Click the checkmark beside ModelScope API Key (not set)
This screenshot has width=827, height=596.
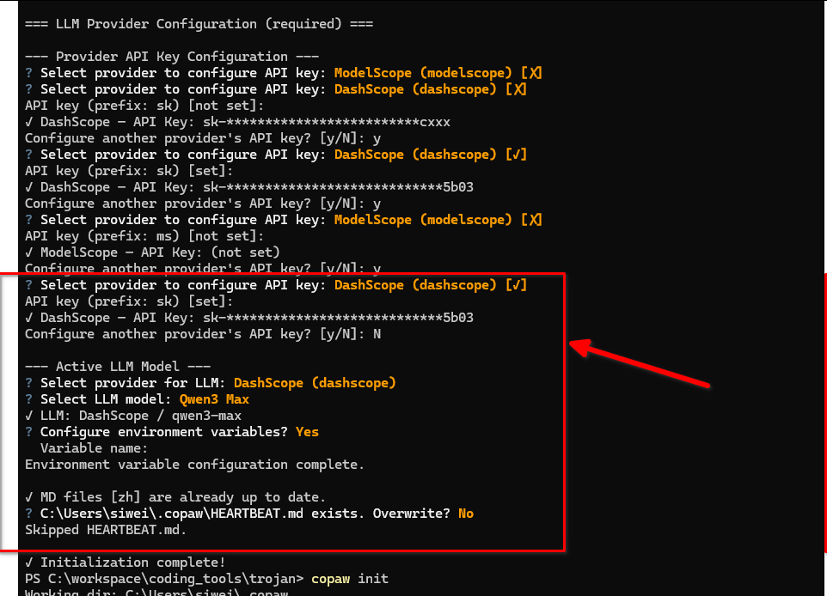coord(29,252)
